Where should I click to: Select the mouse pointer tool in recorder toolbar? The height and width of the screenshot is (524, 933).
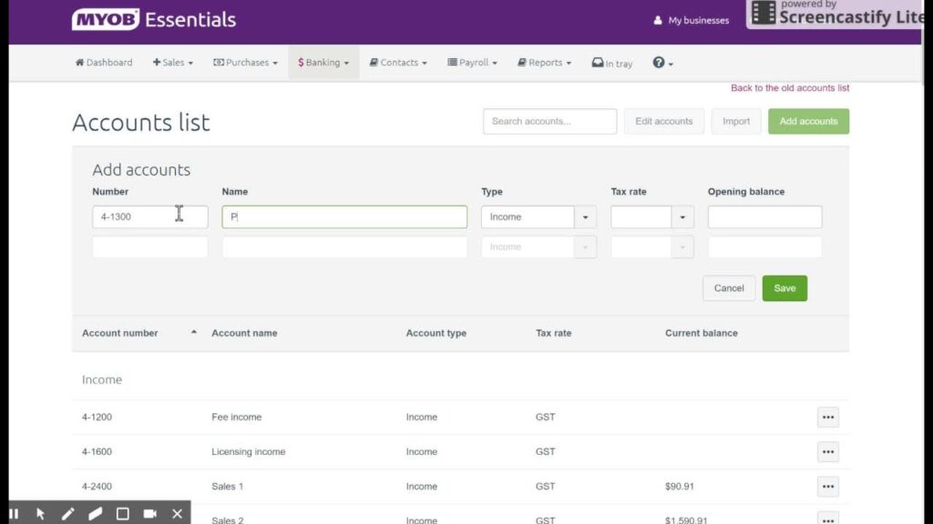[x=41, y=514]
